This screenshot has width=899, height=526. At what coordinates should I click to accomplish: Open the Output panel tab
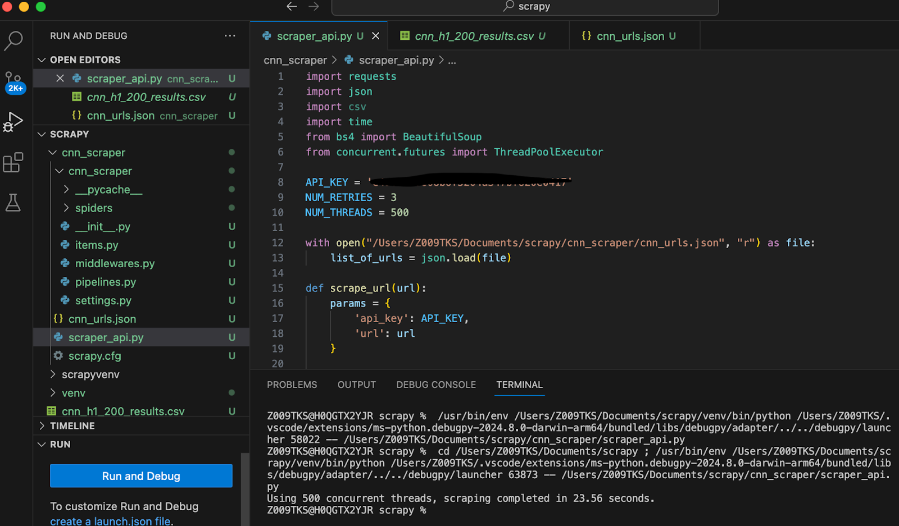coord(357,385)
